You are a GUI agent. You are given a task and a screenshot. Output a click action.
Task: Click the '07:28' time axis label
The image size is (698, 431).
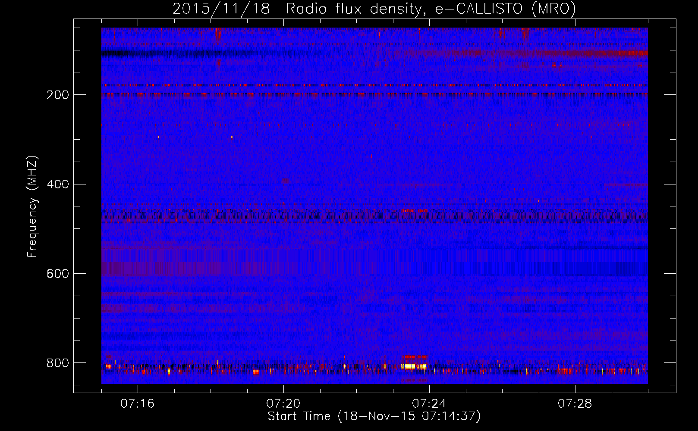coord(575,404)
